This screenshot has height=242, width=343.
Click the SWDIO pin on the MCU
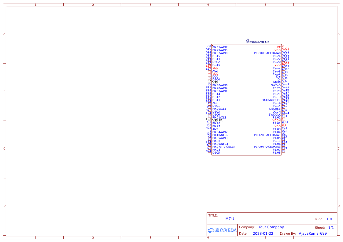pyautogui.click(x=275, y=85)
